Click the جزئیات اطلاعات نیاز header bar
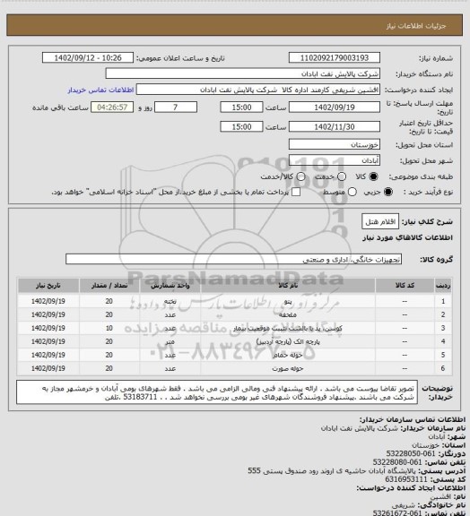This screenshot has width=470, height=516. pos(235,25)
